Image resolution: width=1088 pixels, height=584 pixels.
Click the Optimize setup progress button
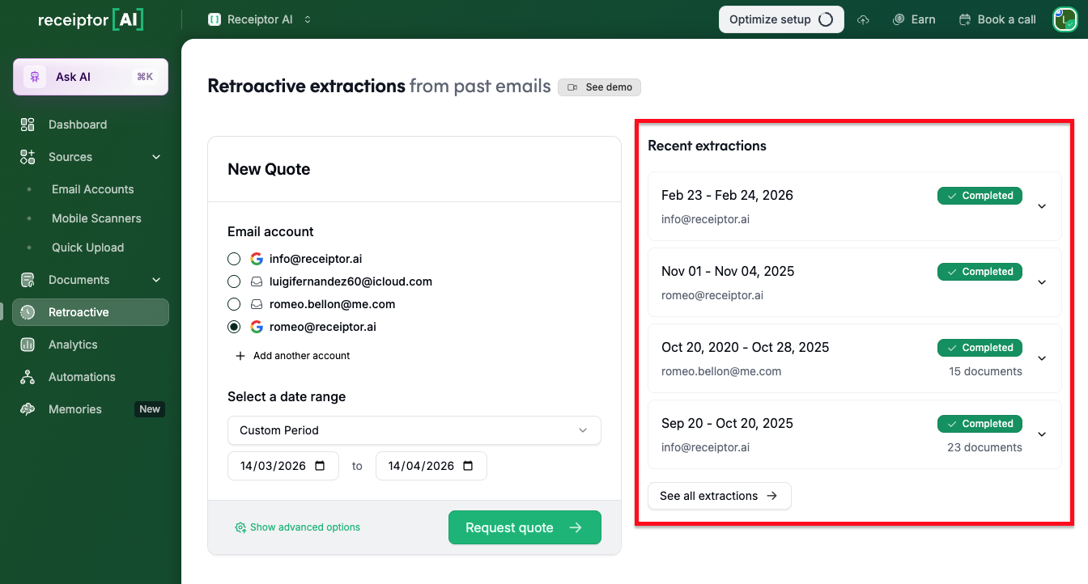tap(780, 19)
